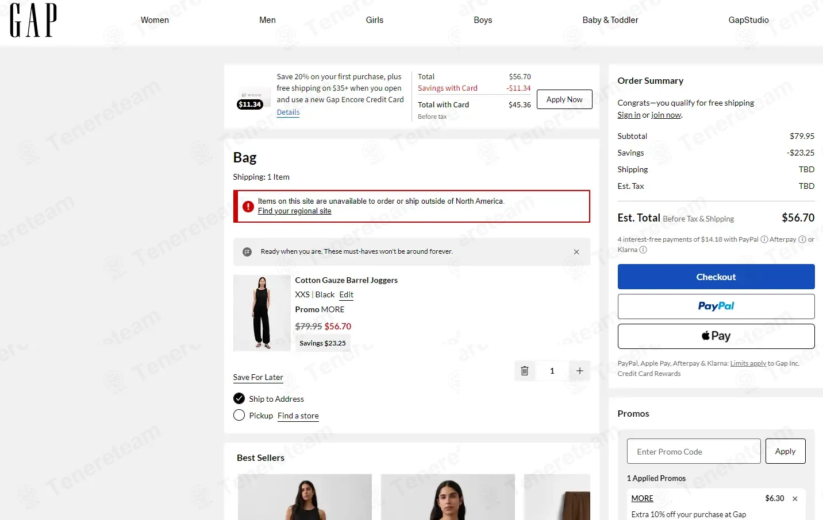Image resolution: width=823 pixels, height=520 pixels.
Task: Open the Cotton Gauze Barrel Joggers thumbnail
Action: click(261, 313)
